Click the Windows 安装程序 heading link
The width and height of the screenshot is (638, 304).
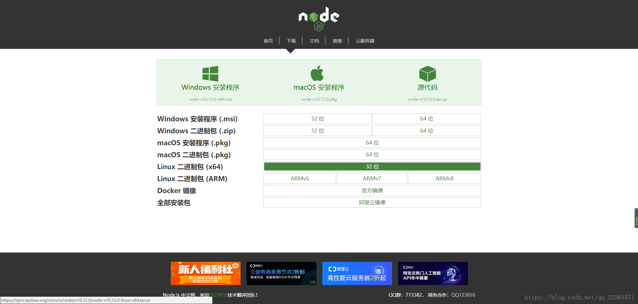point(210,87)
